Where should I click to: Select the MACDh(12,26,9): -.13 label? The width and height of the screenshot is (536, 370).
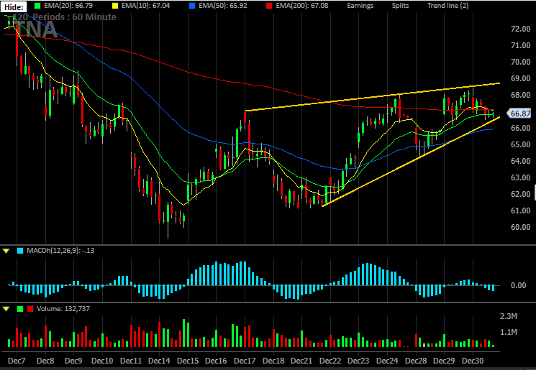coord(60,251)
